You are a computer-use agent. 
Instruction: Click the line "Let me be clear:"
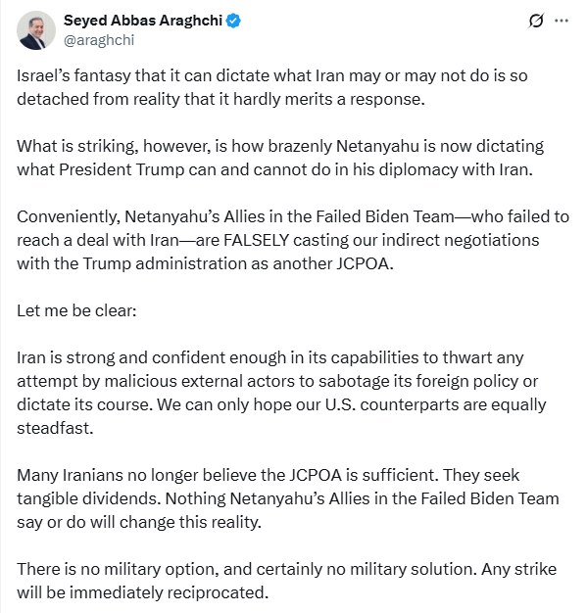(76, 310)
